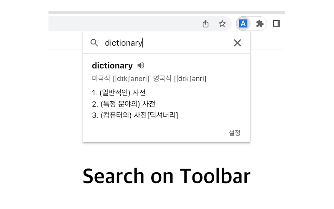This screenshot has height=209, width=334.
Task: Select definition '2. (특정 분야의) 사전'
Action: pos(124,104)
